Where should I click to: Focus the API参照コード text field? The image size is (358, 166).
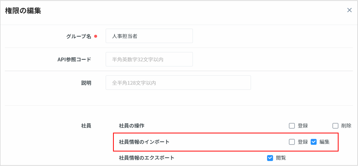pos(149,59)
